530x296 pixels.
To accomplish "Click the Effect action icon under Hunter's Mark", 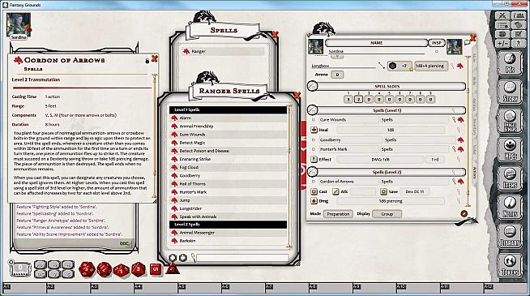I will (x=314, y=159).
